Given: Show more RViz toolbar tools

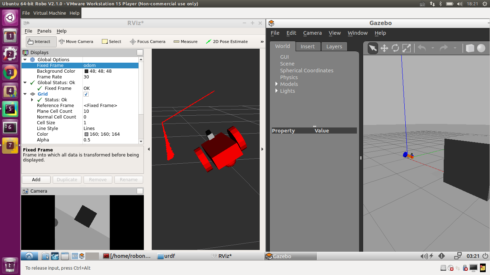Looking at the screenshot, I should coord(262,42).
